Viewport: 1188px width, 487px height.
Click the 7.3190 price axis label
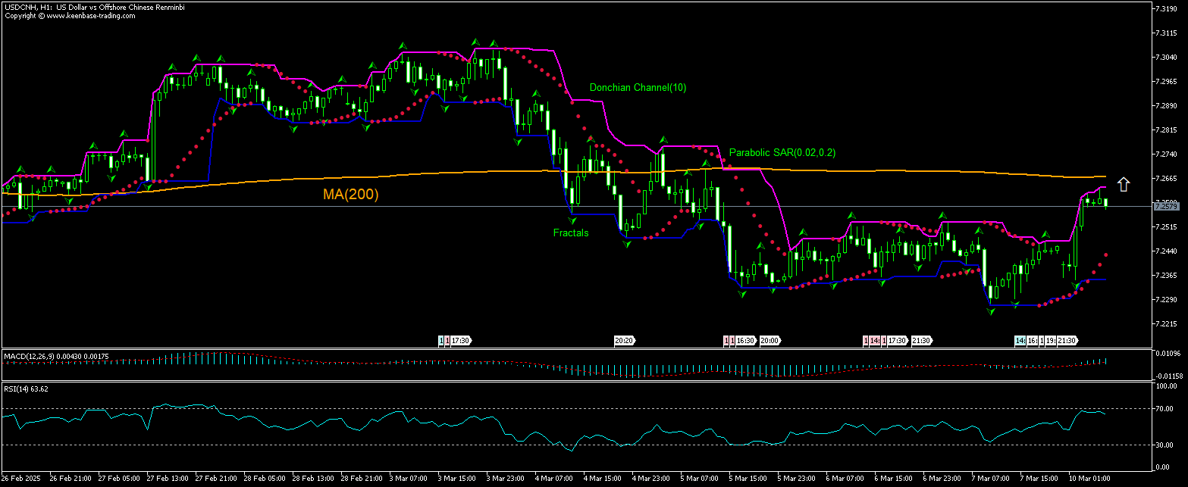point(1164,9)
